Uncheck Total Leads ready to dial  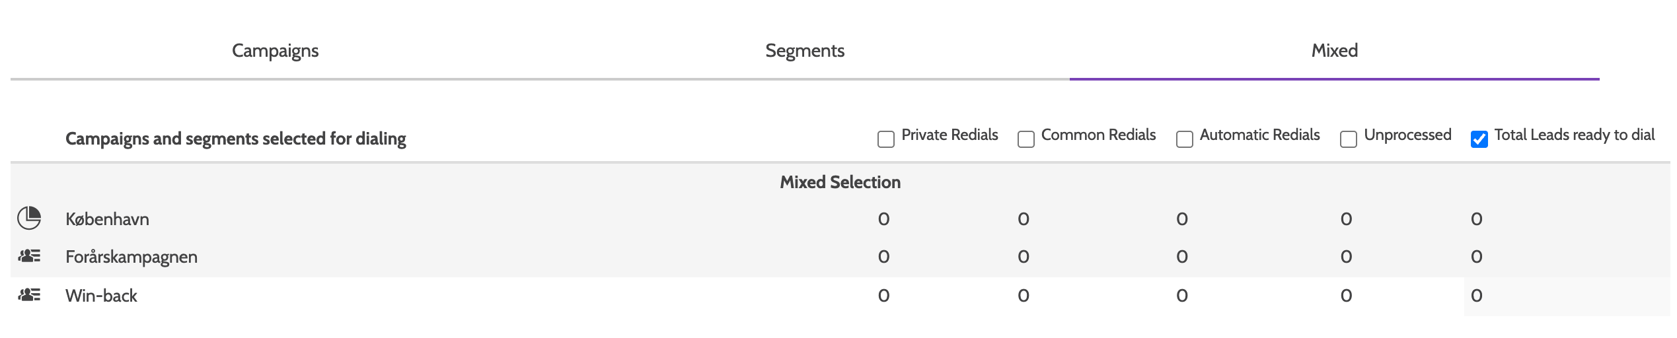[1479, 139]
